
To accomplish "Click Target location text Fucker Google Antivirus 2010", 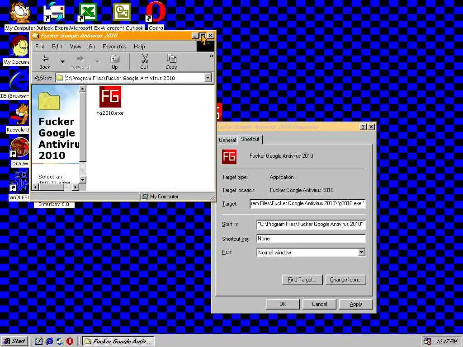I will [302, 190].
